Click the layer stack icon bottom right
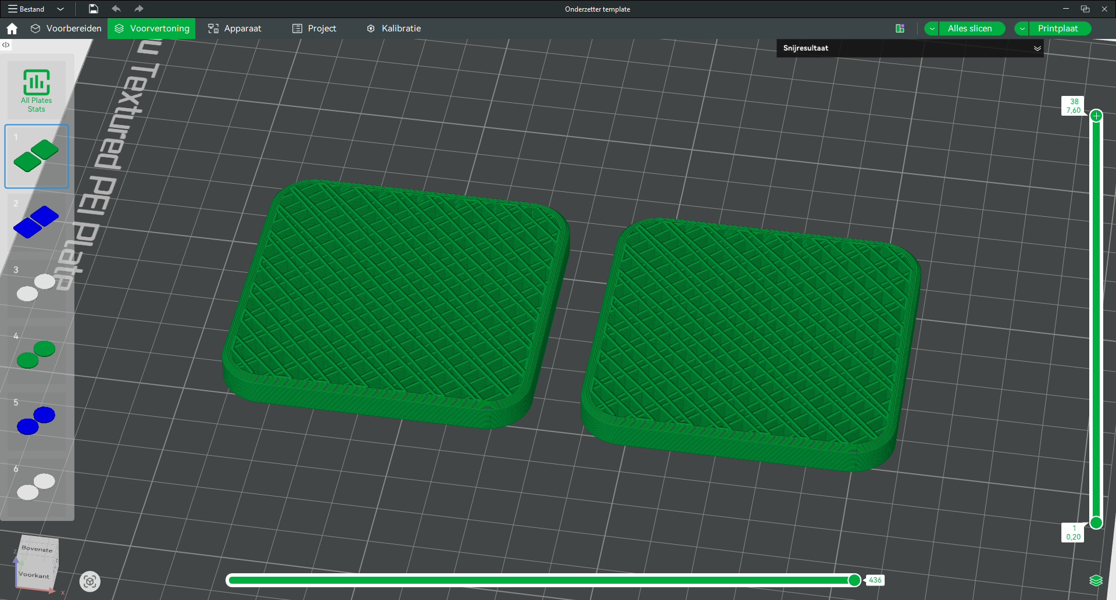This screenshot has height=600, width=1116. pyautogui.click(x=1096, y=580)
